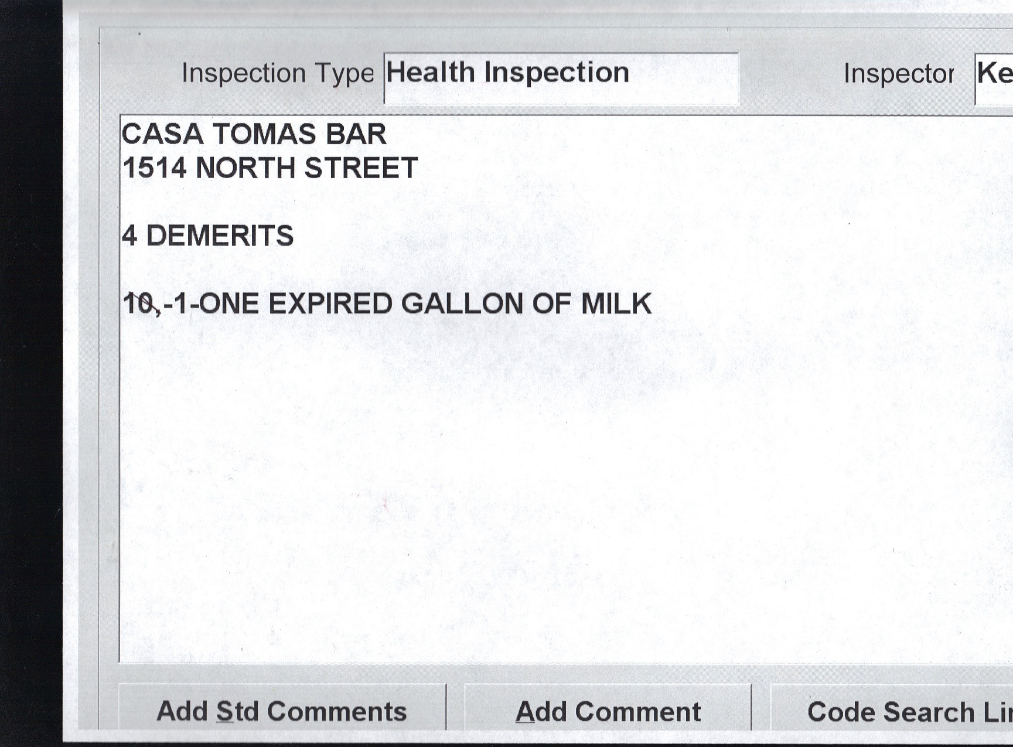Click the street number 1514
This screenshot has height=747, width=1013.
[155, 168]
